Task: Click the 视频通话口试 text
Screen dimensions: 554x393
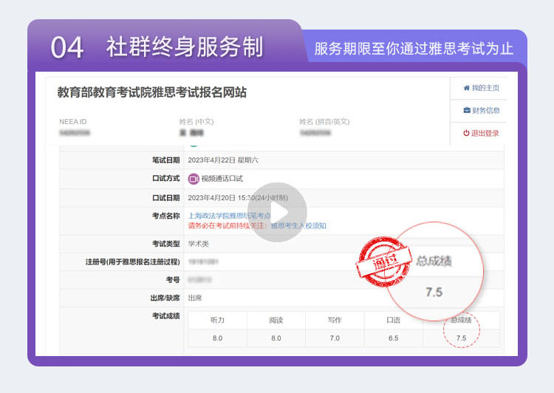Action: point(222,179)
